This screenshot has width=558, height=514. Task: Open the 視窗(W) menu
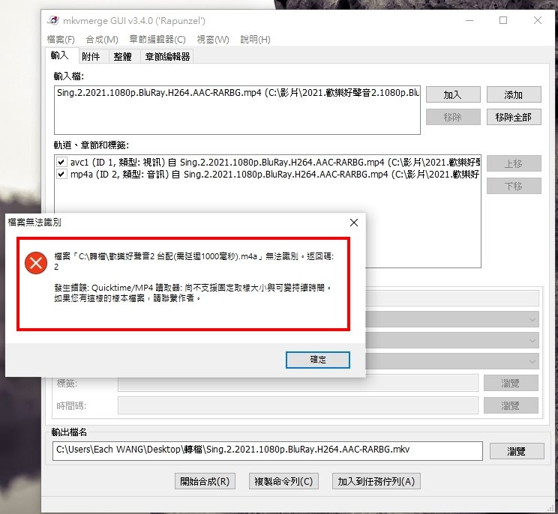(213, 39)
